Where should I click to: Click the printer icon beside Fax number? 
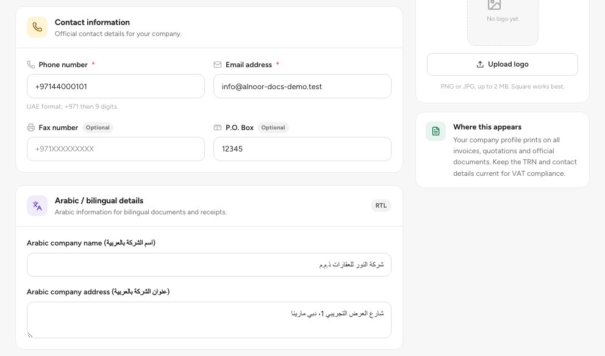coord(31,128)
